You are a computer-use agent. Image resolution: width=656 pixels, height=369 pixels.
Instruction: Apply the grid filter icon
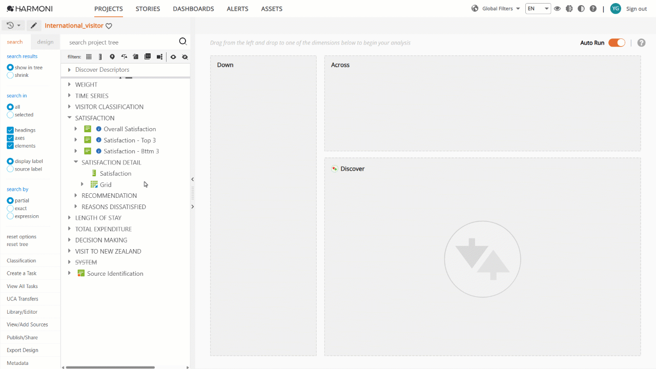click(89, 57)
